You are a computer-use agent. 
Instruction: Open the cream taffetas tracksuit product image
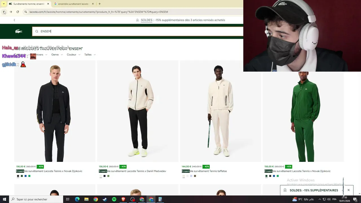(x=220, y=111)
